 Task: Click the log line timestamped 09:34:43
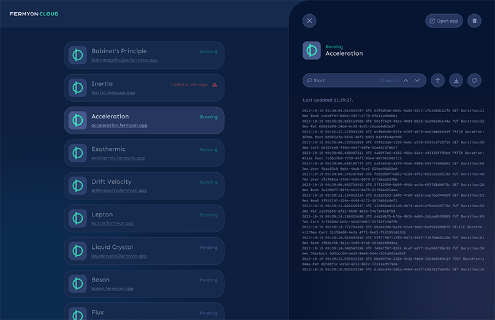pyautogui.click(x=393, y=113)
